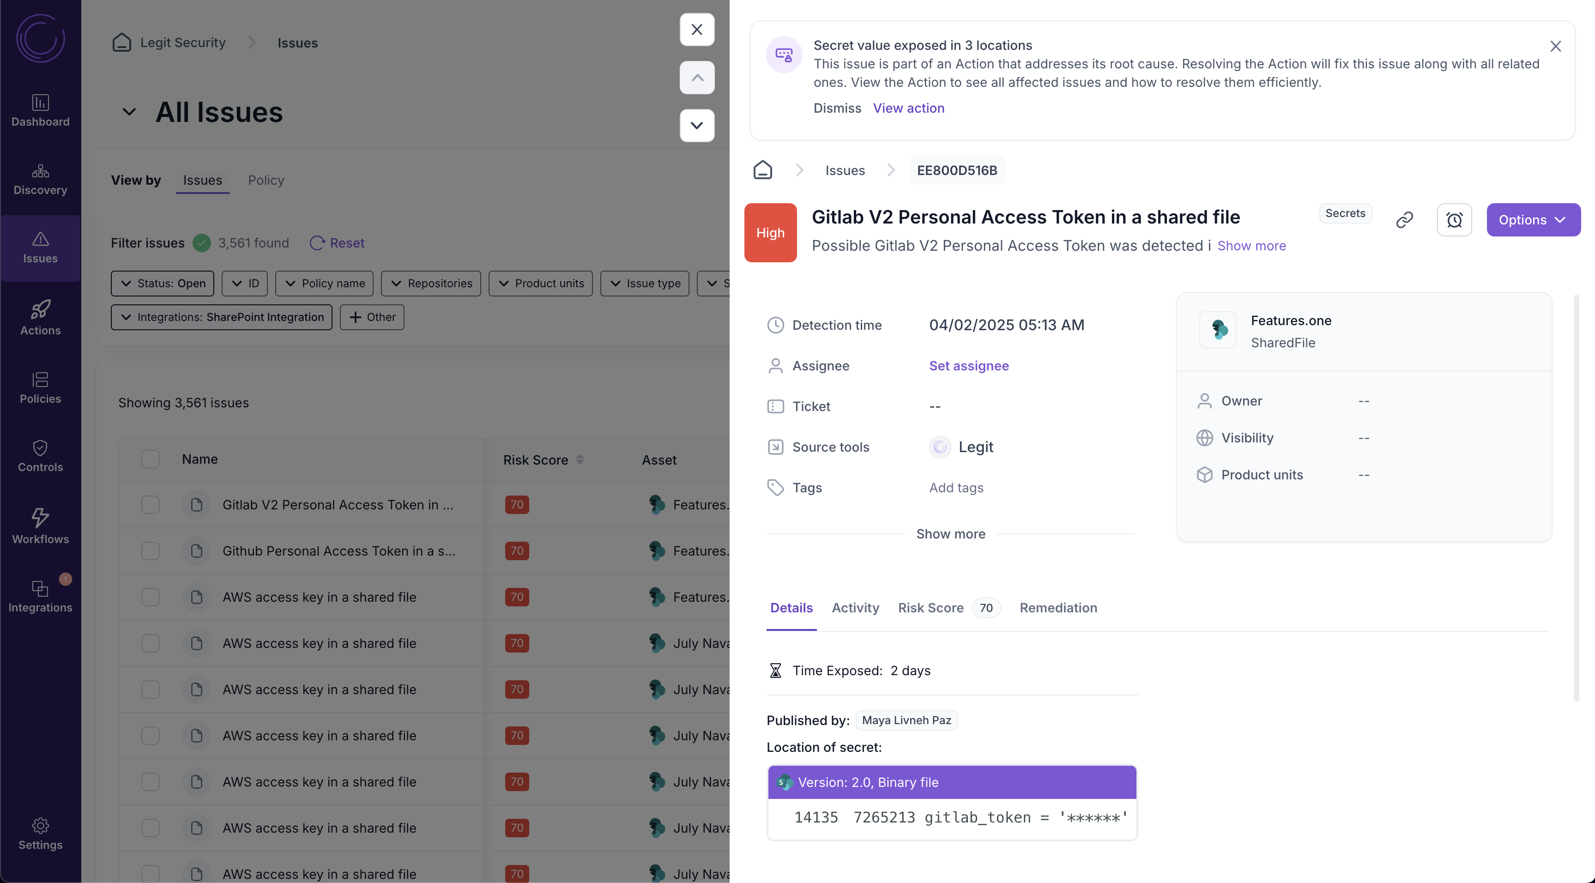The width and height of the screenshot is (1595, 883).
Task: Open Workflows in the sidebar
Action: 40,526
